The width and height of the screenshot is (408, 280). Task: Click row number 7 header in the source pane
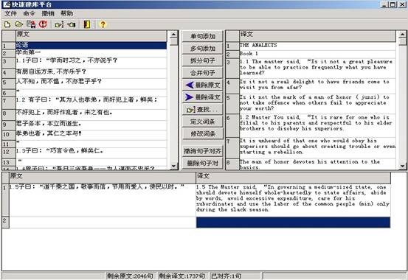[x=9, y=102]
